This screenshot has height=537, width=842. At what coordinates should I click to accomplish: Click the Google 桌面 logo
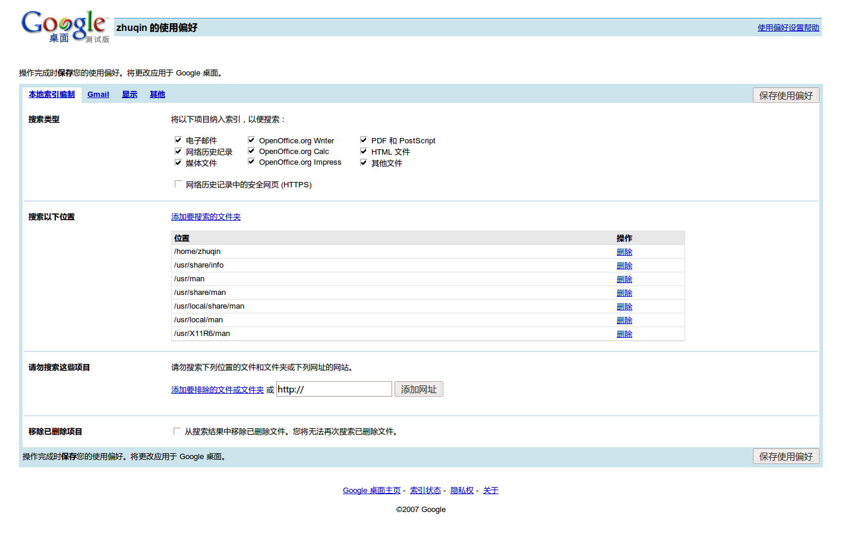(65, 27)
